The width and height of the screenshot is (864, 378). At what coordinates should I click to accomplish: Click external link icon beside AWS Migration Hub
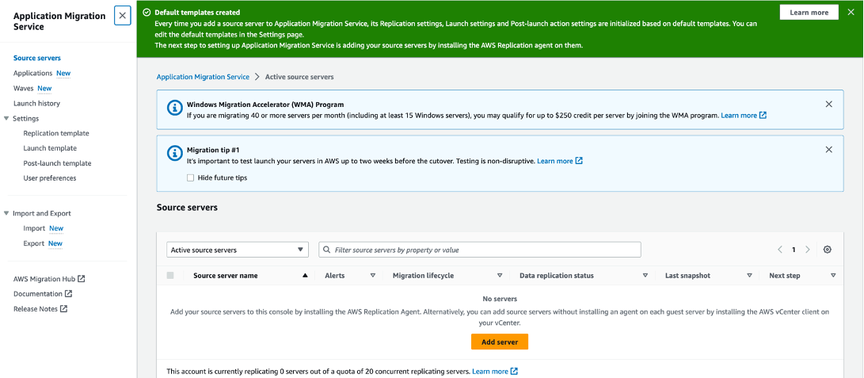tap(81, 279)
